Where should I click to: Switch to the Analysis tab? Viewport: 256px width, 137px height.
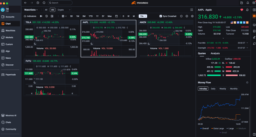click(x=215, y=53)
